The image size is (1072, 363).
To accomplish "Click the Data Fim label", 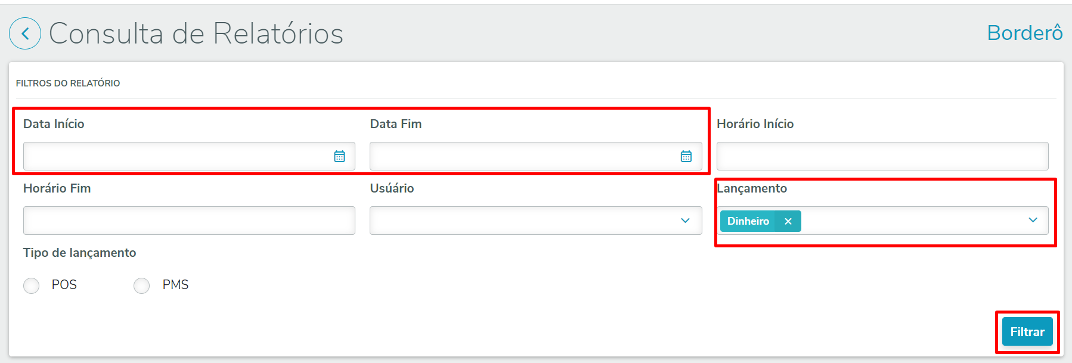I will click(x=396, y=124).
